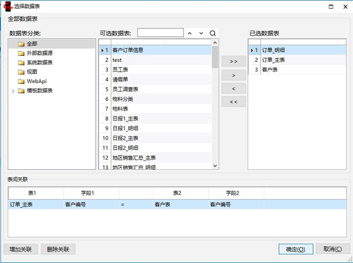Image resolution: width=353 pixels, height=263 pixels.
Task: Confirm with the 确定 button
Action: pyautogui.click(x=295, y=249)
